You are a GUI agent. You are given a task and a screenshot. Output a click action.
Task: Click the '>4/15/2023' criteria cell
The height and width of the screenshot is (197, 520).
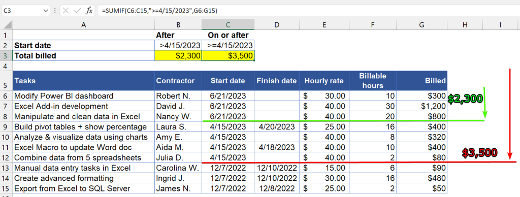(x=178, y=45)
